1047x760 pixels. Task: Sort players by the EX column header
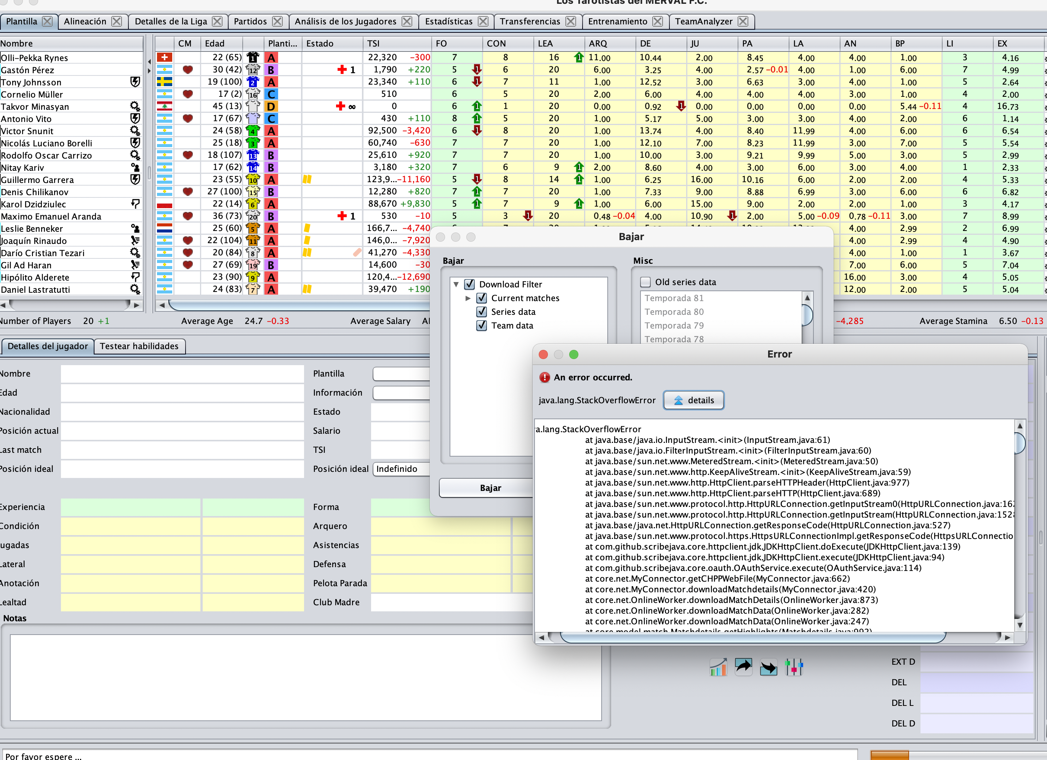(1018, 43)
